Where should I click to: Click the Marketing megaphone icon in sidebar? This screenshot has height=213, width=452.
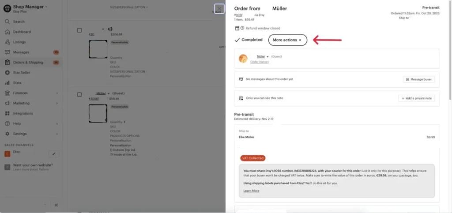(x=7, y=103)
